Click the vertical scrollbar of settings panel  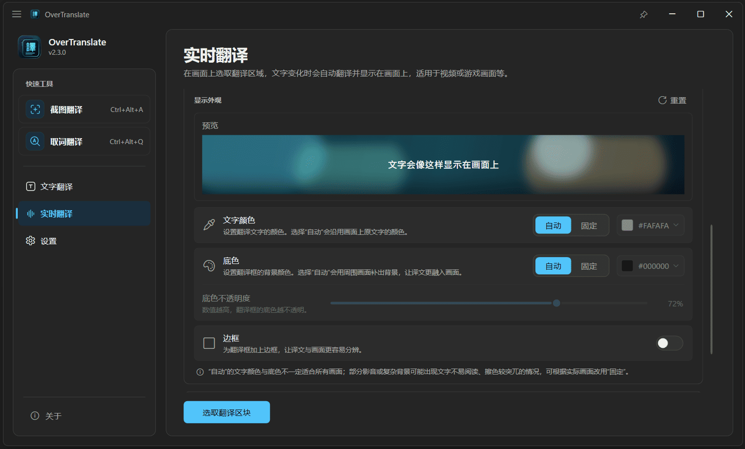[x=711, y=289]
